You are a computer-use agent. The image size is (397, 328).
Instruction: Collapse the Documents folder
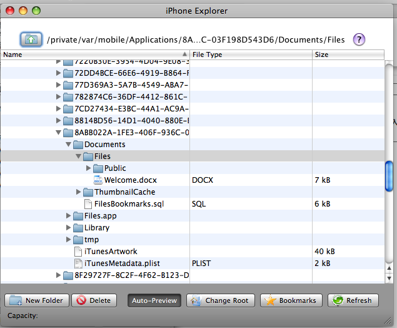coord(68,145)
